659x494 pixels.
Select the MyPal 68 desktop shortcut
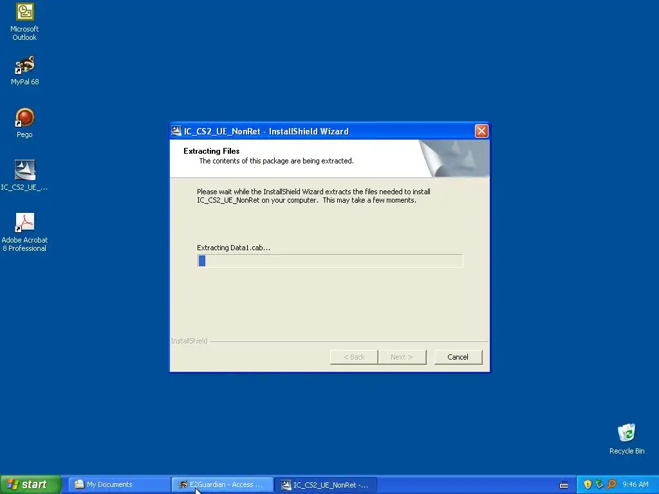point(24,71)
